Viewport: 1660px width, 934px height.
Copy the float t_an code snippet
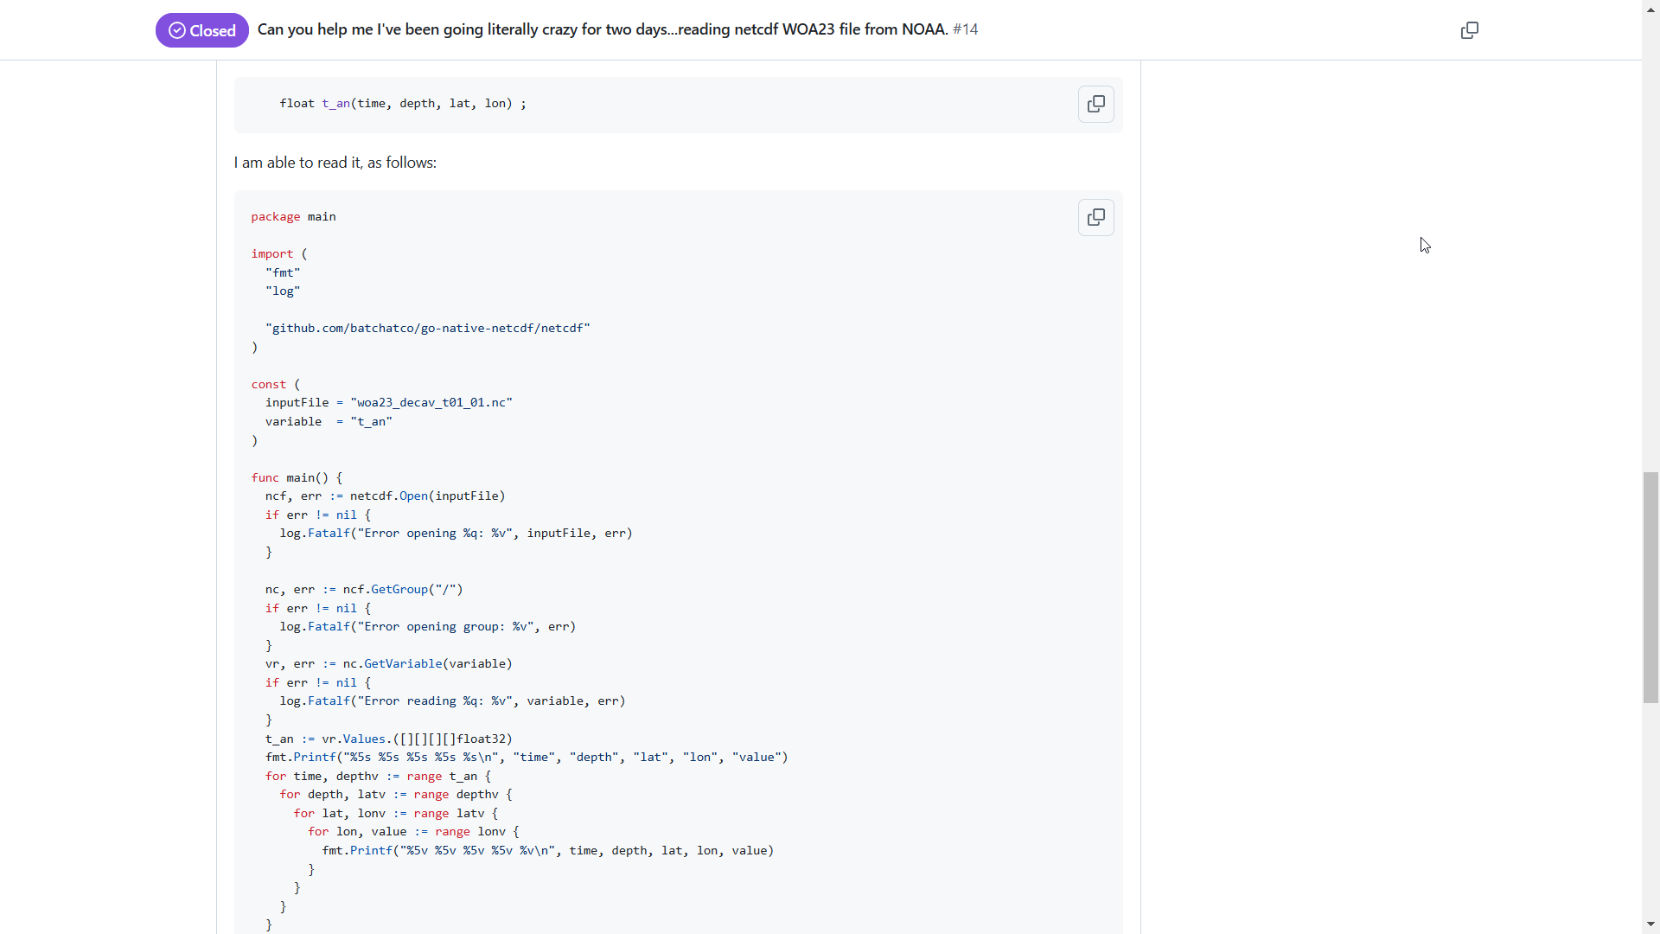point(1095,104)
